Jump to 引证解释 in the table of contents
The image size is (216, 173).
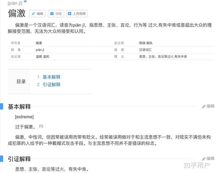[x=52, y=85]
